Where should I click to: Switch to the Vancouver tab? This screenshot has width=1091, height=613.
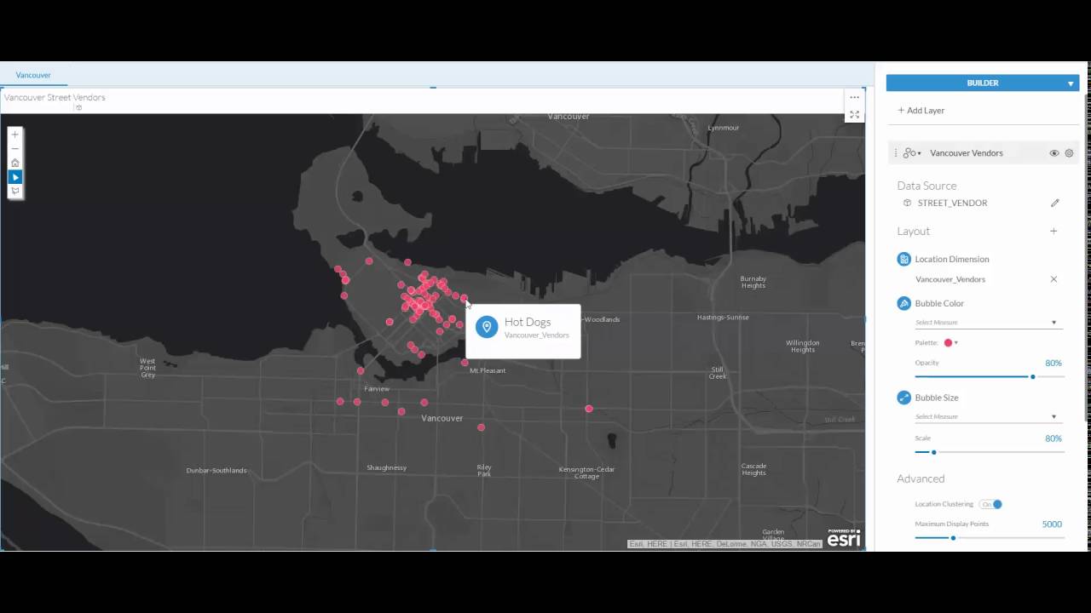click(x=33, y=75)
